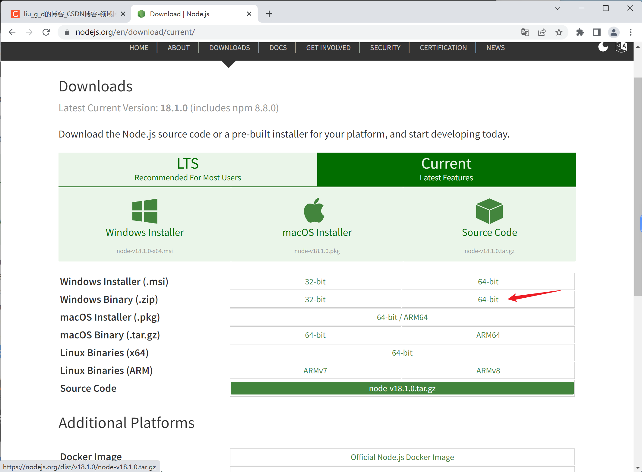This screenshot has width=642, height=472.
Task: Click the share page icon
Action: (542, 32)
